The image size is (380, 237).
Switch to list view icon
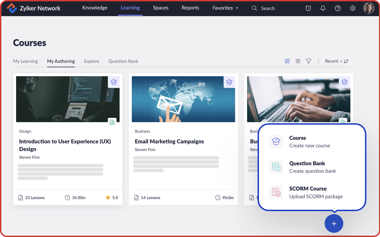click(298, 61)
